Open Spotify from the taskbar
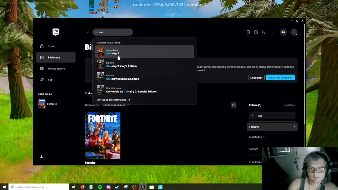 pos(100,187)
